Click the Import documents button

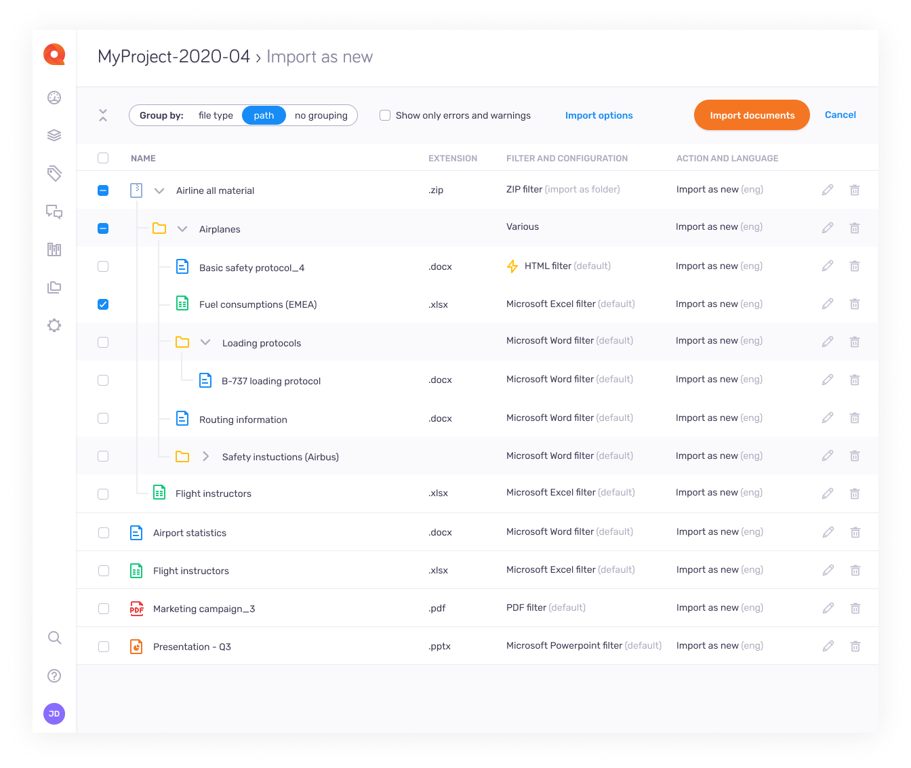click(751, 115)
